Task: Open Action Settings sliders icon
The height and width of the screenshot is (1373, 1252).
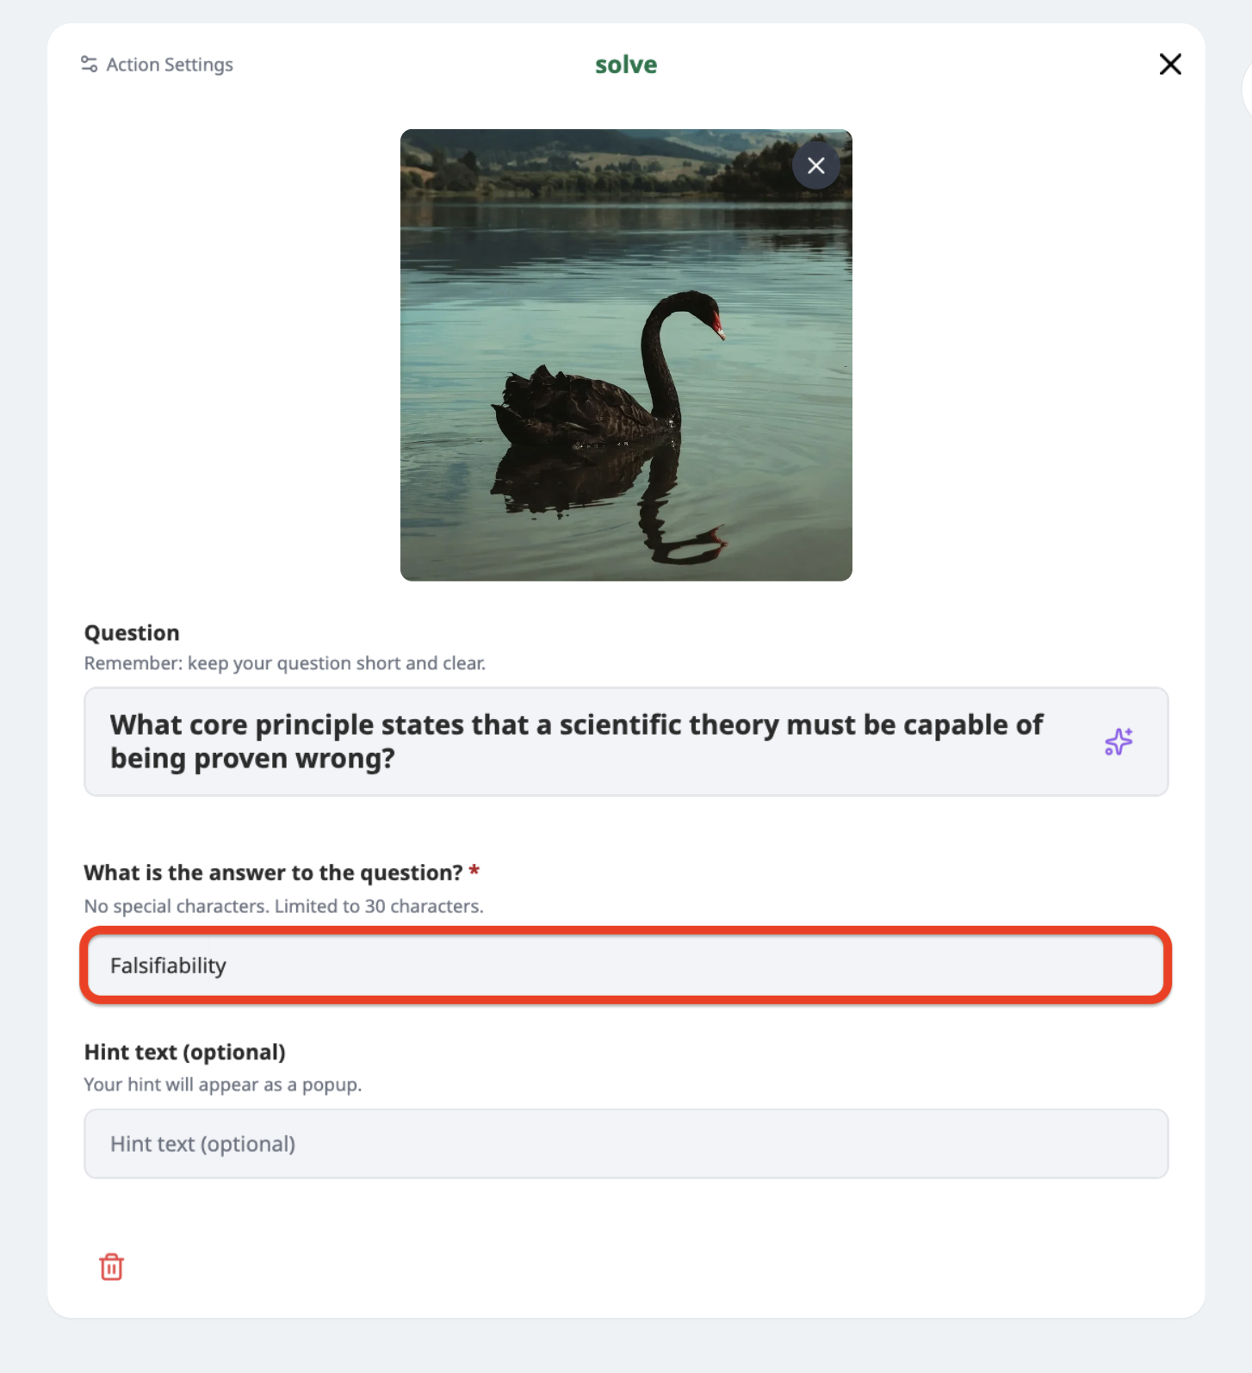Action: click(89, 65)
